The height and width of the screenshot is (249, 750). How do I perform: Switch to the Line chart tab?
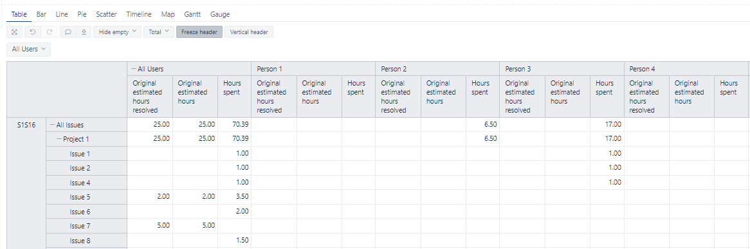62,14
